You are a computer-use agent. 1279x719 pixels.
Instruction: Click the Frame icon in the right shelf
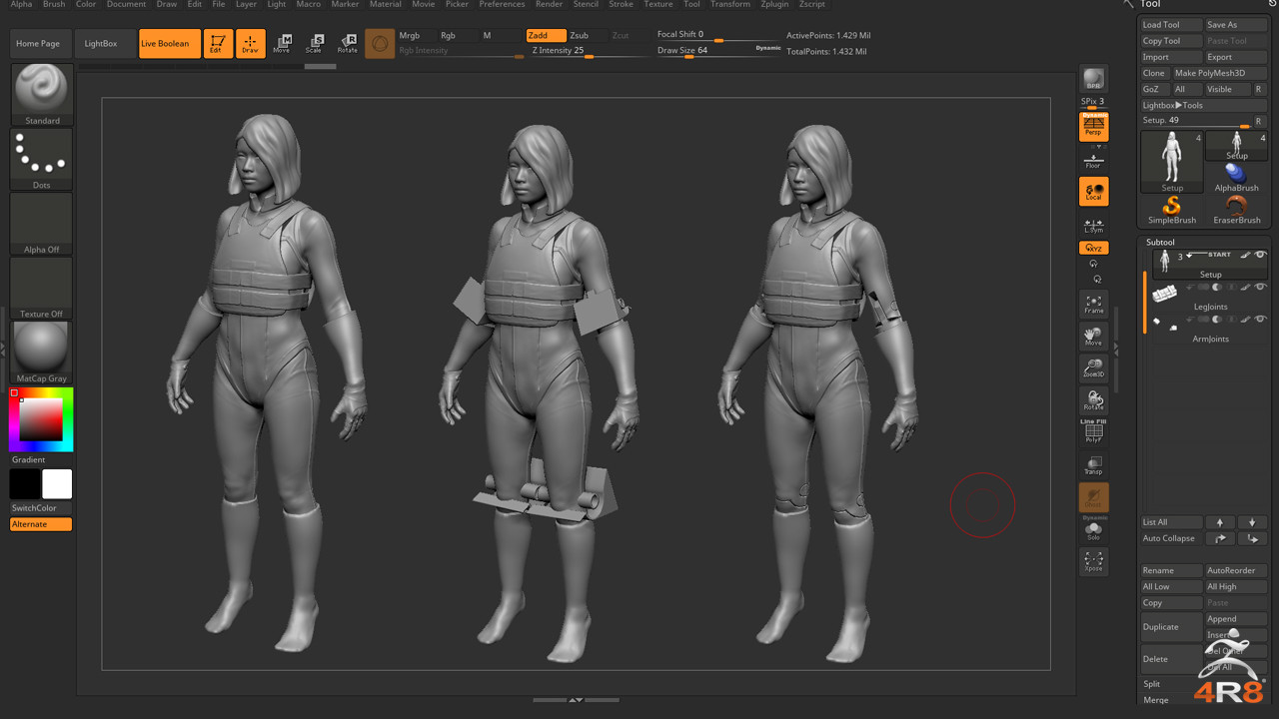tap(1093, 301)
